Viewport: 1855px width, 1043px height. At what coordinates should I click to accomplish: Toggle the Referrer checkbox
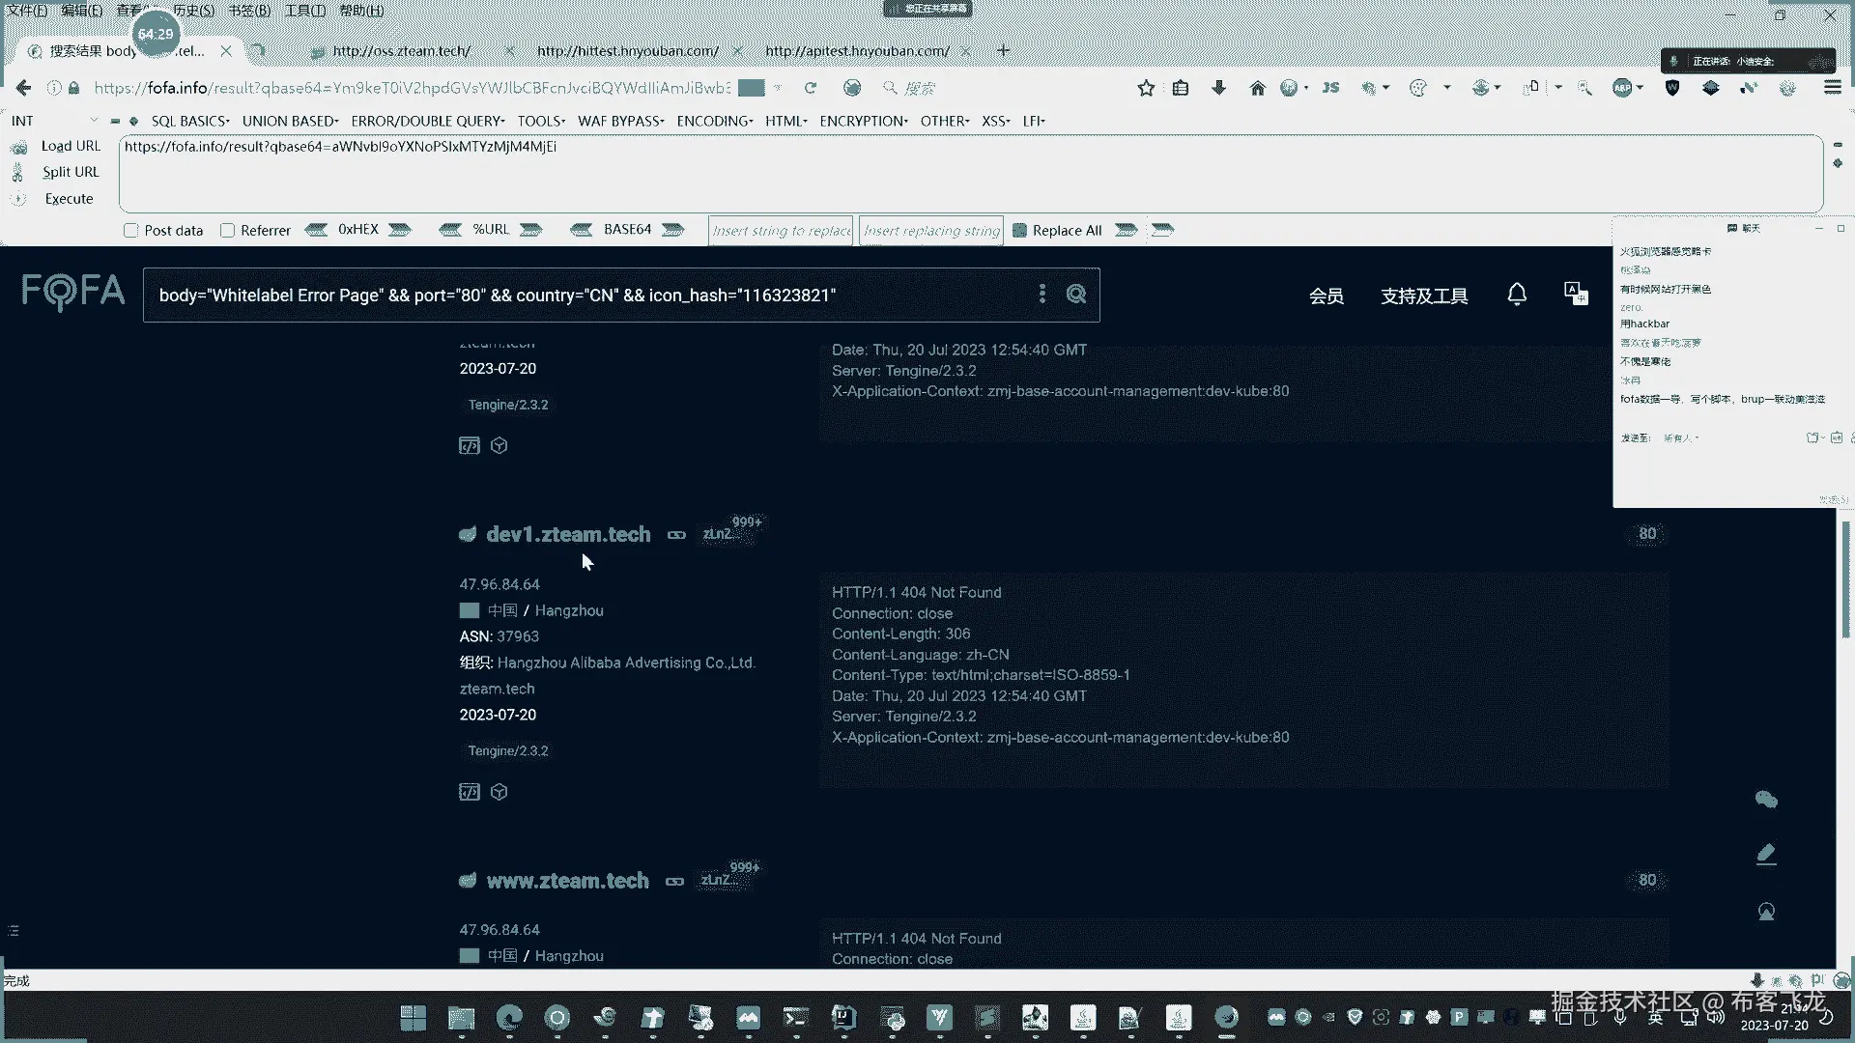pos(228,231)
